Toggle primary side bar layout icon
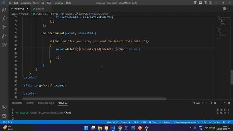The height and width of the screenshot is (131, 233). 196,3
